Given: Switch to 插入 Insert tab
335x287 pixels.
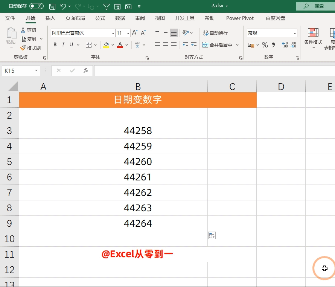Looking at the screenshot, I should pos(50,18).
